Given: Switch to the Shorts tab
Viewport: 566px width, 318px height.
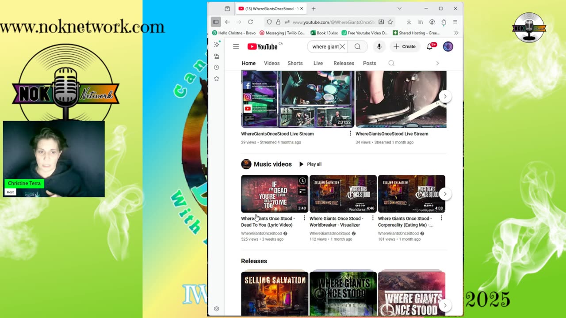Looking at the screenshot, I should [295, 63].
